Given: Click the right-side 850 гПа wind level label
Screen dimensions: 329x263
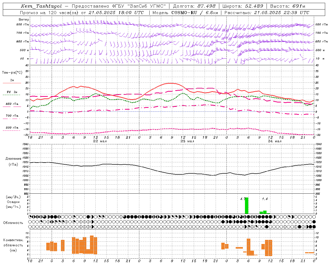Looking at the screenshot, I should pos(322,41).
